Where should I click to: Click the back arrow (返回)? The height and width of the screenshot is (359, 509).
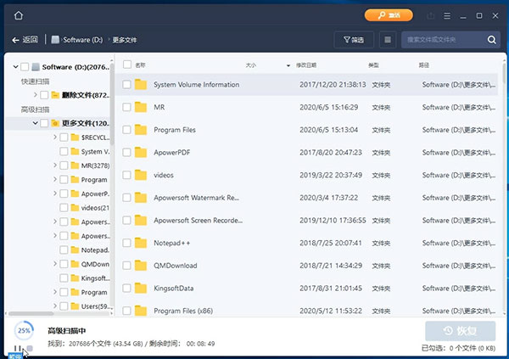click(x=25, y=40)
